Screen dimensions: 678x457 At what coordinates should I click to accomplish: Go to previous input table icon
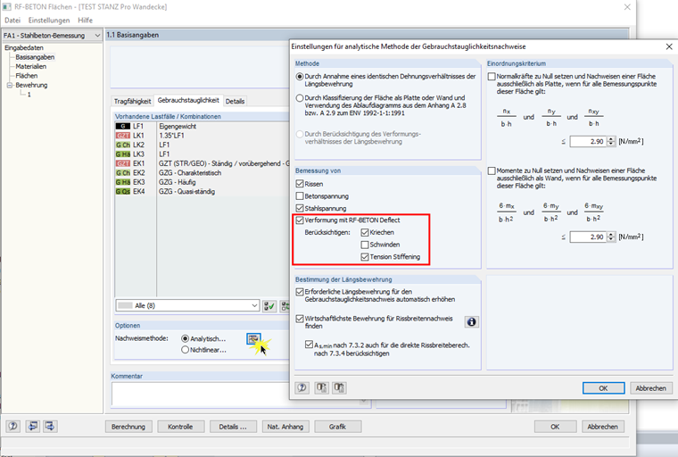point(32,427)
